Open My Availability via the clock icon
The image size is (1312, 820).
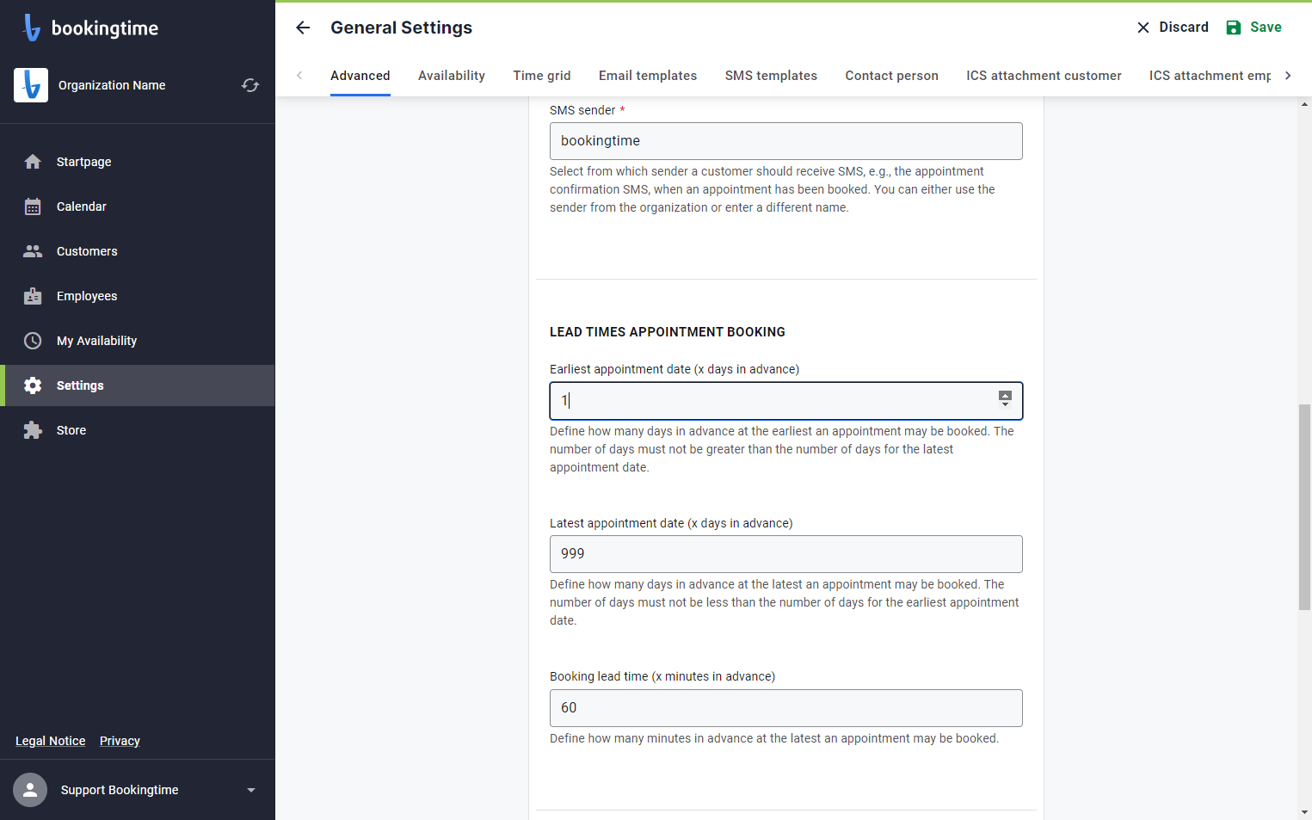pos(33,341)
